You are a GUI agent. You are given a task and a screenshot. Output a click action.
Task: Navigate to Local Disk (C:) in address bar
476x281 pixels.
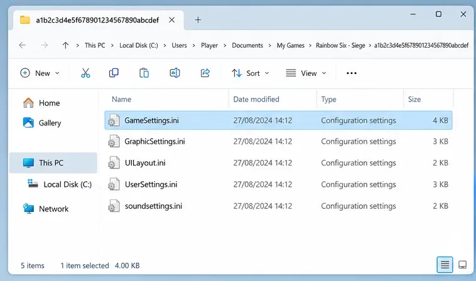(x=139, y=45)
